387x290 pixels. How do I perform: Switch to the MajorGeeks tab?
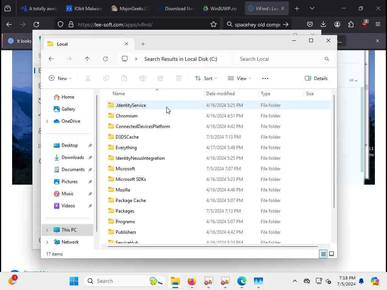129,8
